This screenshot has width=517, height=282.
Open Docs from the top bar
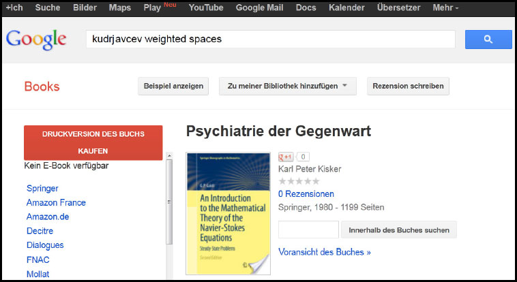306,7
